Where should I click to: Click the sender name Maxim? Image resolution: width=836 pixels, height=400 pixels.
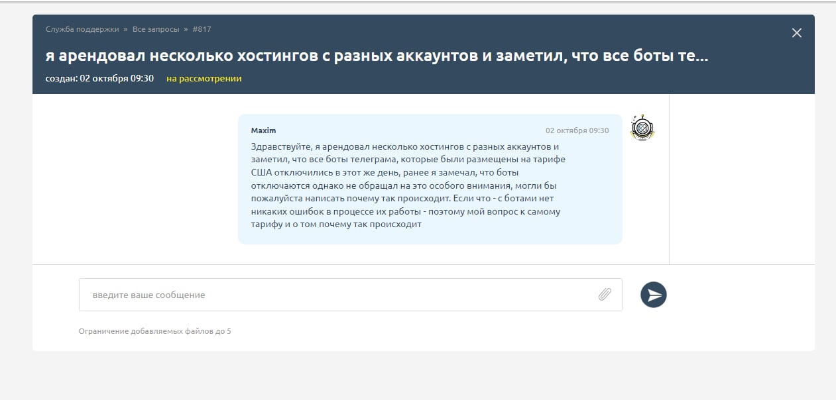click(263, 130)
